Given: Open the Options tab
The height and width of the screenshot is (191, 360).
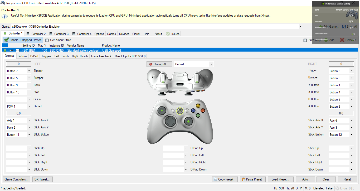Looking at the screenshot, I should coord(99,34).
